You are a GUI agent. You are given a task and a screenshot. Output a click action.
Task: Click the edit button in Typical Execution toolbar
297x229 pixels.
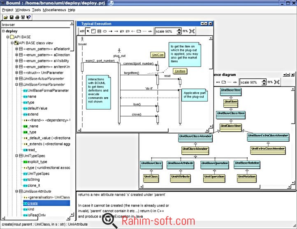pyautogui.click(x=82, y=31)
